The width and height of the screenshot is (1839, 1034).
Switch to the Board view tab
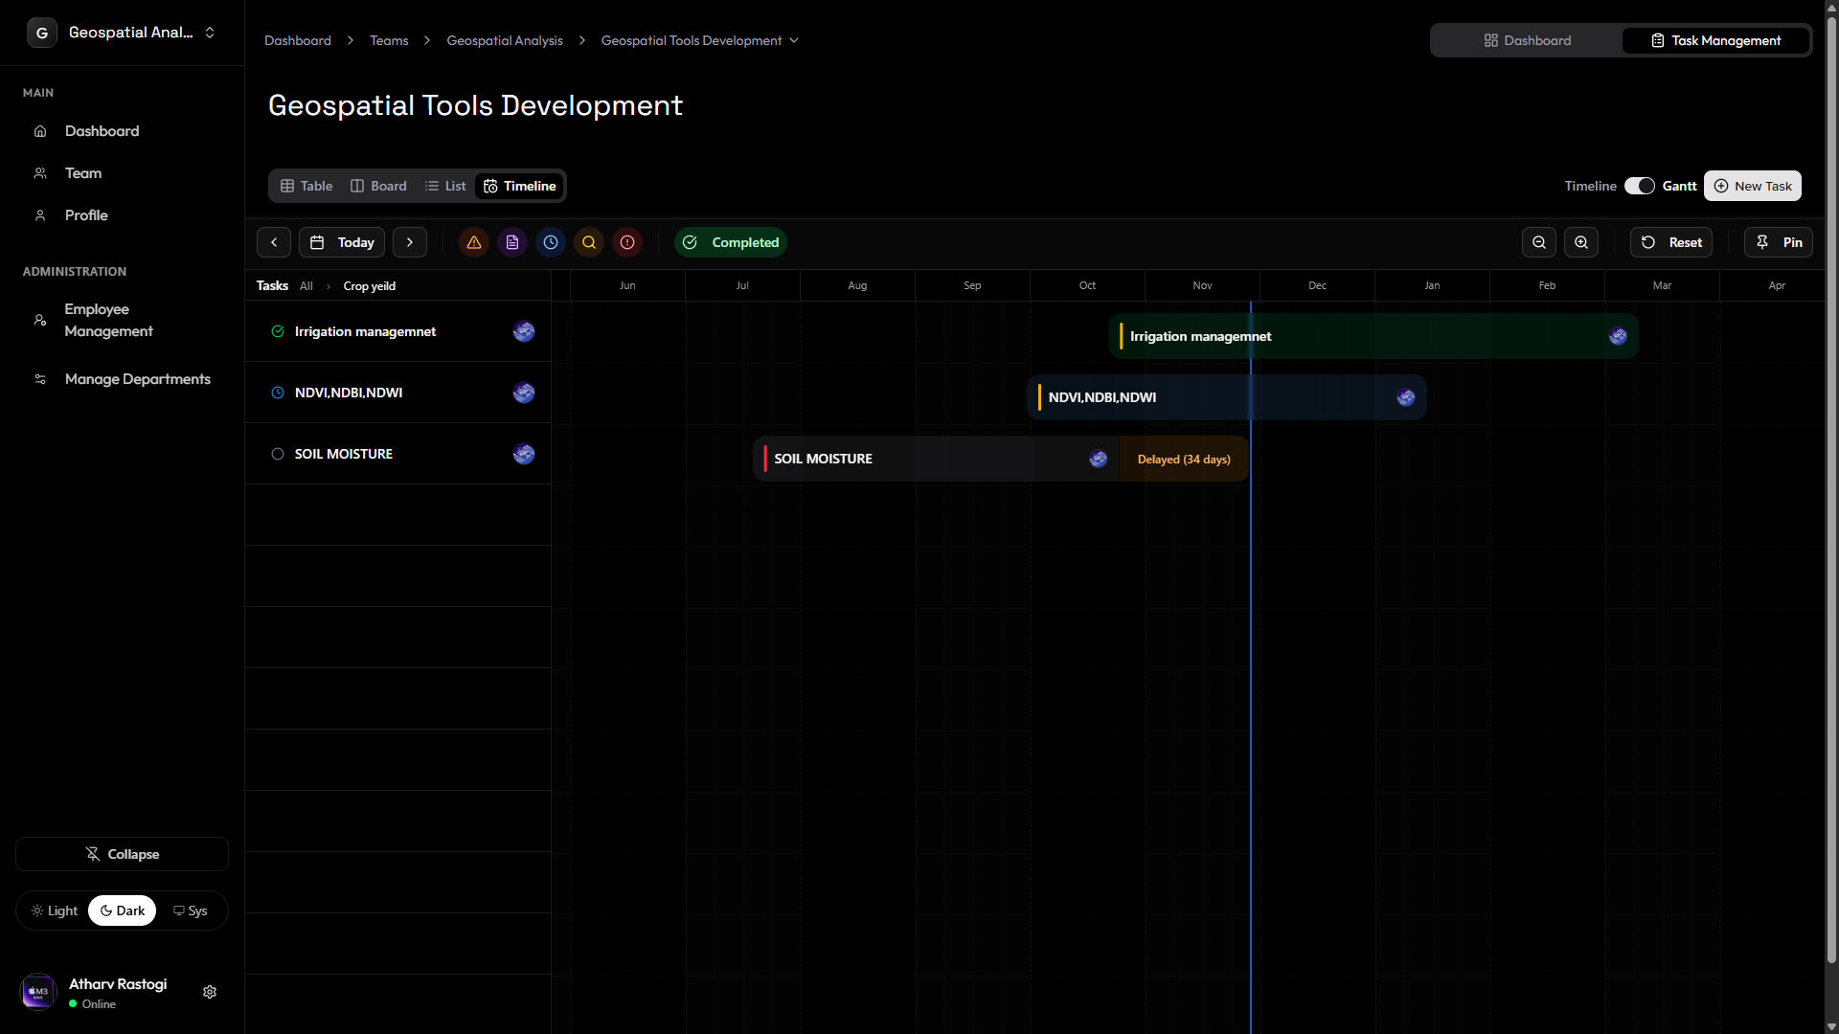tap(378, 186)
